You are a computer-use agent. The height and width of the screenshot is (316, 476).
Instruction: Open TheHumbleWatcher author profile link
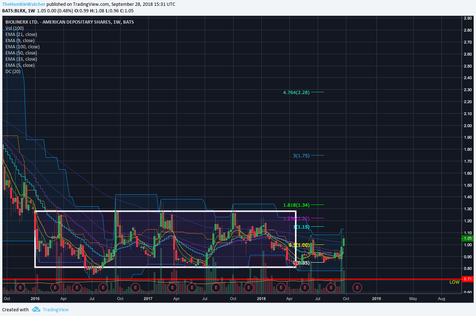pyautogui.click(x=24, y=4)
